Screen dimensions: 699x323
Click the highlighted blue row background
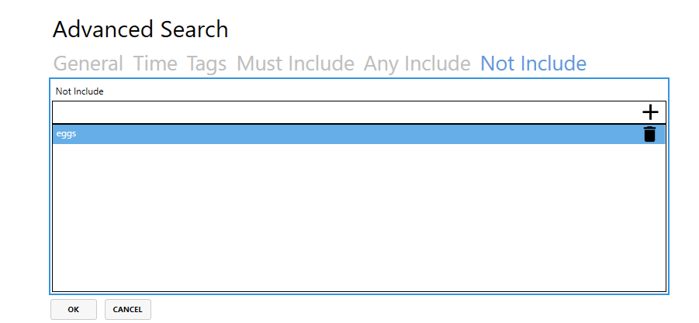[359, 134]
